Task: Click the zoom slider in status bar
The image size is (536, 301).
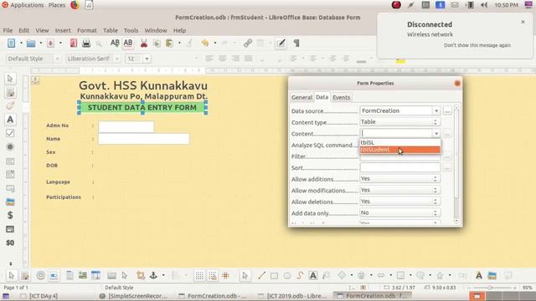Action: click(x=492, y=288)
